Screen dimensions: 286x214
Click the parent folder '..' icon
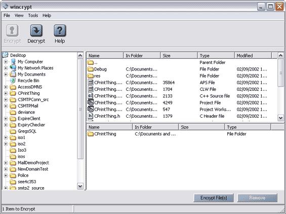[91, 62]
